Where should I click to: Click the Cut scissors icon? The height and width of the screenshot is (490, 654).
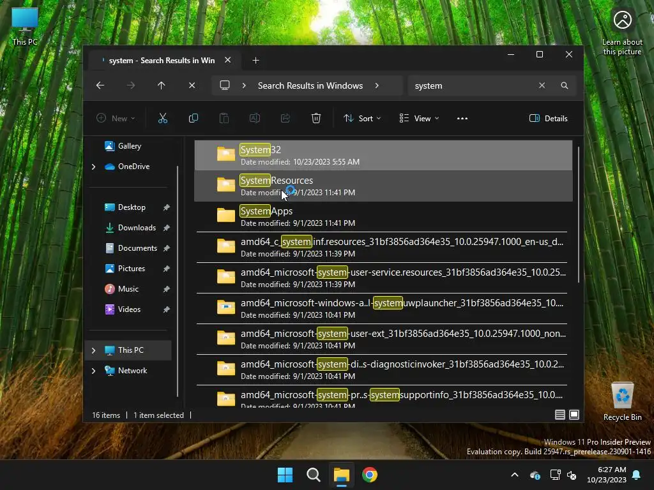163,118
